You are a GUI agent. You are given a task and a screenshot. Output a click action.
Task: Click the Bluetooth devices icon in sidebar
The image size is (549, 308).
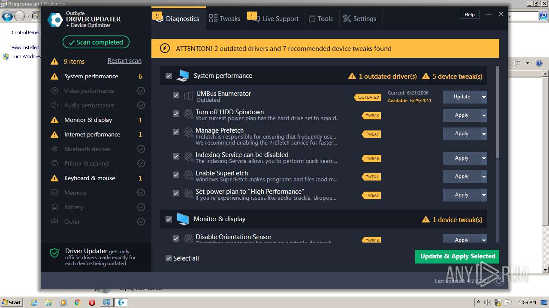(54, 149)
